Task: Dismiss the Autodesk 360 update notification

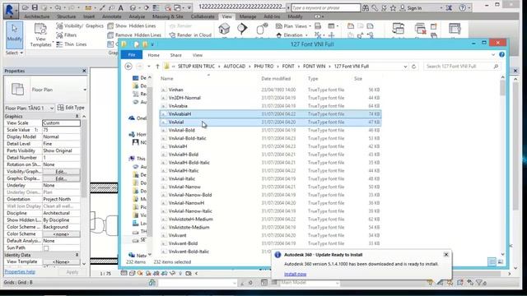Action: pyautogui.click(x=446, y=255)
